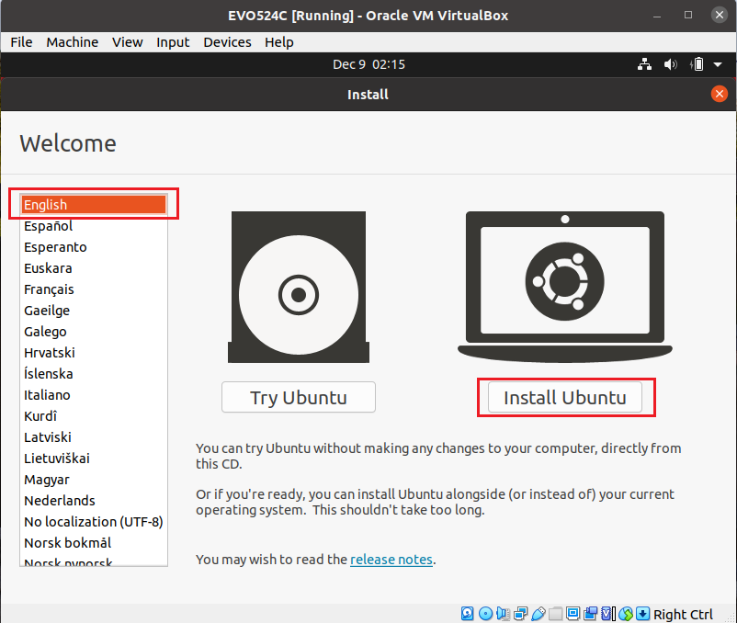The width and height of the screenshot is (737, 623).
Task: Click the CD disc illustration
Action: (x=299, y=287)
